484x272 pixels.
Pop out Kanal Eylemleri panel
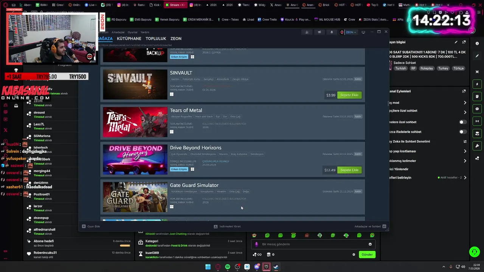pyautogui.click(x=464, y=91)
